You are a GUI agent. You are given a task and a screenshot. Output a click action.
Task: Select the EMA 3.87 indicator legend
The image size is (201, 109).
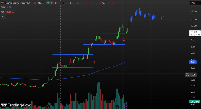6,7
